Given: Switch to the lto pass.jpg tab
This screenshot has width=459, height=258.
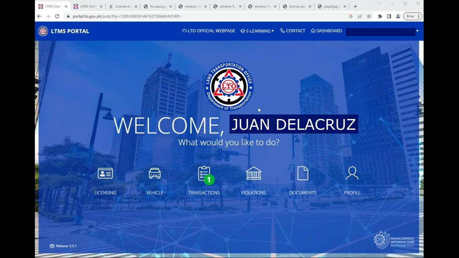Looking at the screenshot, I should [158, 6].
